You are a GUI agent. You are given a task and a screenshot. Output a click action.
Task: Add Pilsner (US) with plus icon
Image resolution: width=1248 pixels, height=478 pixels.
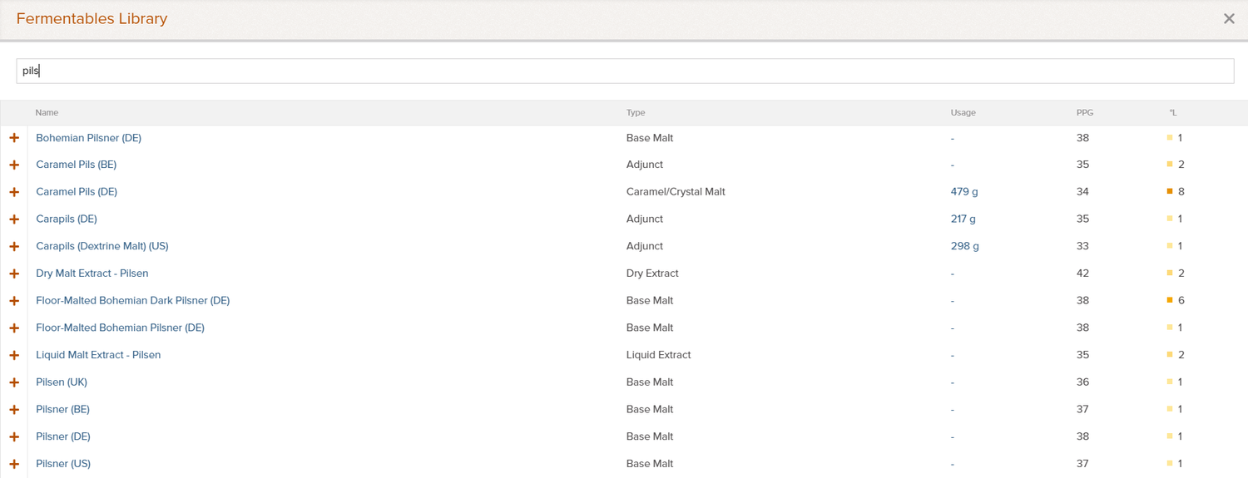point(14,464)
